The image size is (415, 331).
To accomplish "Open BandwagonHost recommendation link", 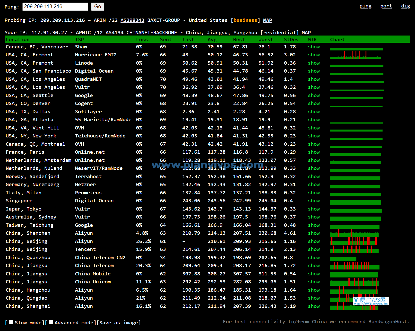I will point(388,322).
